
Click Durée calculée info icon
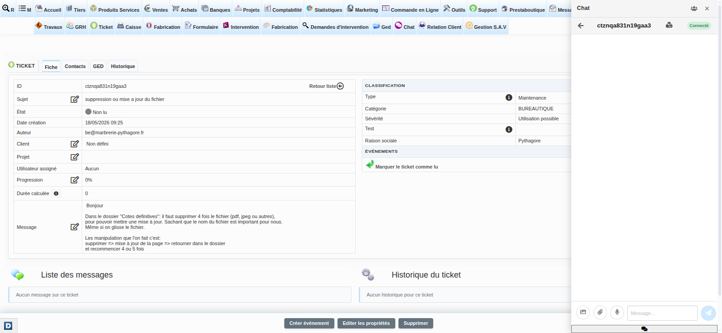pyautogui.click(x=56, y=194)
